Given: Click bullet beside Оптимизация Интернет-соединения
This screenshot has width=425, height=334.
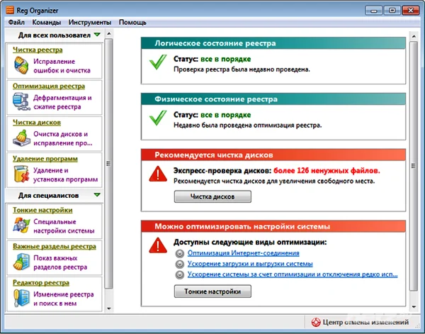Looking at the screenshot, I should [x=179, y=253].
